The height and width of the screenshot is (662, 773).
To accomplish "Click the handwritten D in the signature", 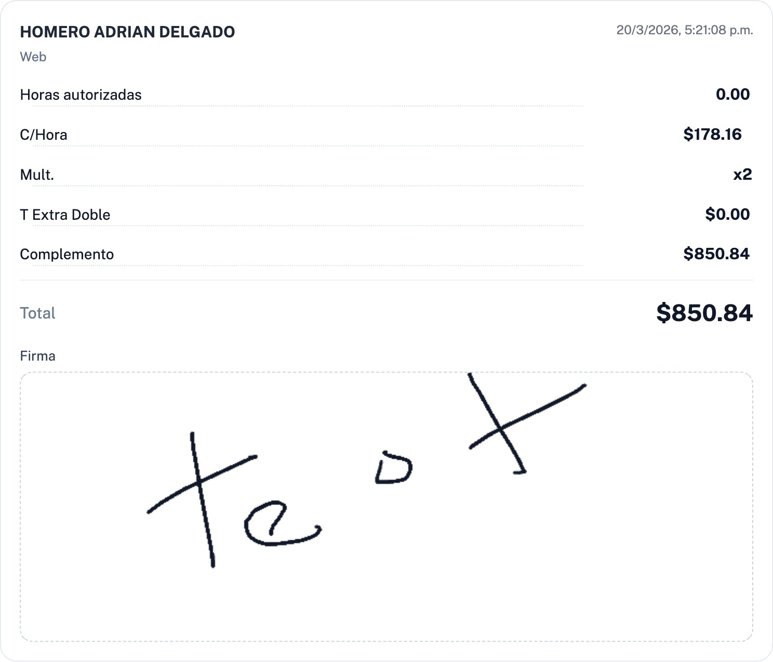I will (393, 469).
